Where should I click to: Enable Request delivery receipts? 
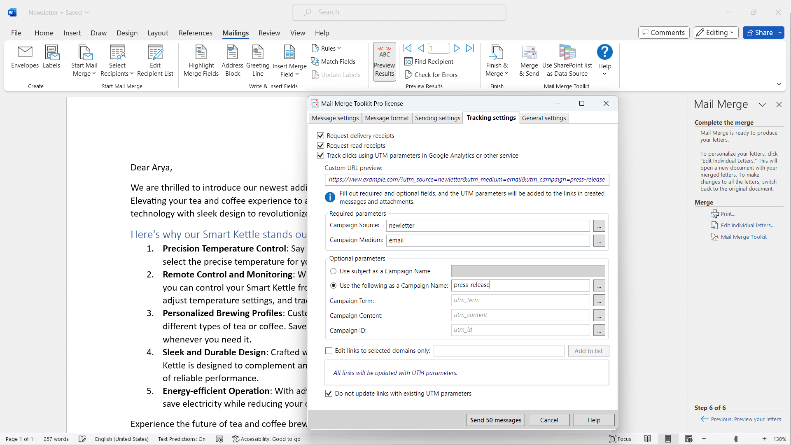pos(321,135)
